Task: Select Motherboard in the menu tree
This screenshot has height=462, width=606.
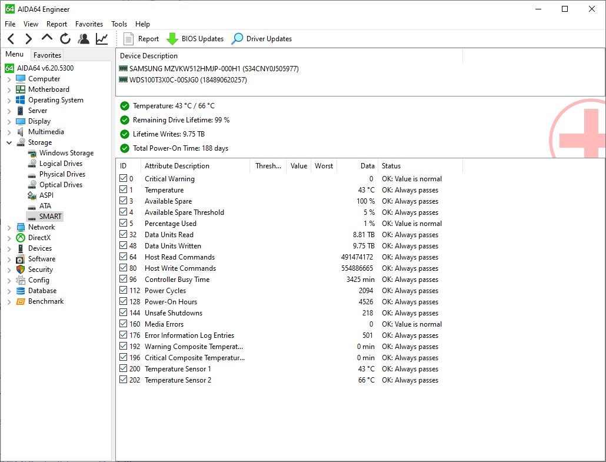Action: coord(42,89)
